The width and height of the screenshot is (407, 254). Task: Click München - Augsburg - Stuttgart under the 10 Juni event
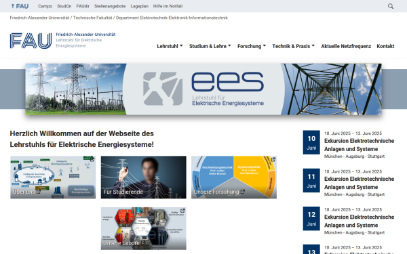coord(354,156)
